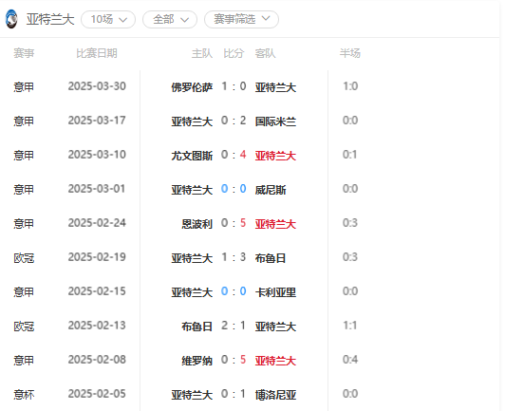The height and width of the screenshot is (411, 505).
Task: Click the 恩波利 team name
Action: [197, 224]
